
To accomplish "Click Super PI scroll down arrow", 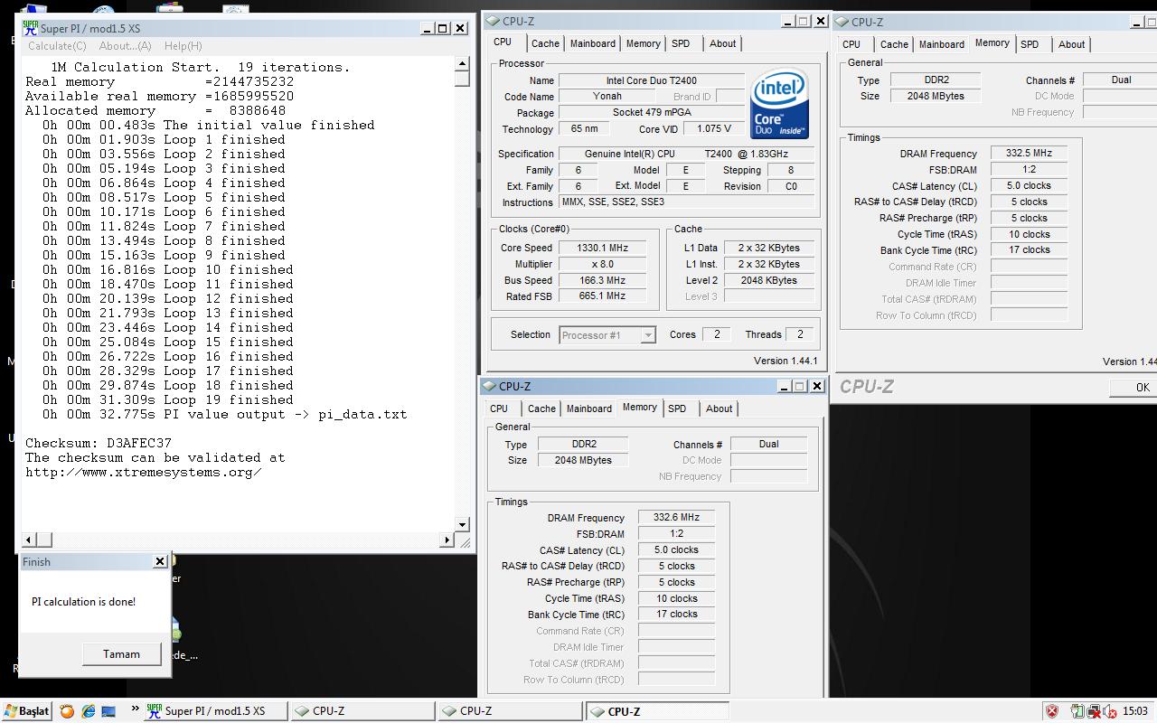I will pyautogui.click(x=462, y=524).
